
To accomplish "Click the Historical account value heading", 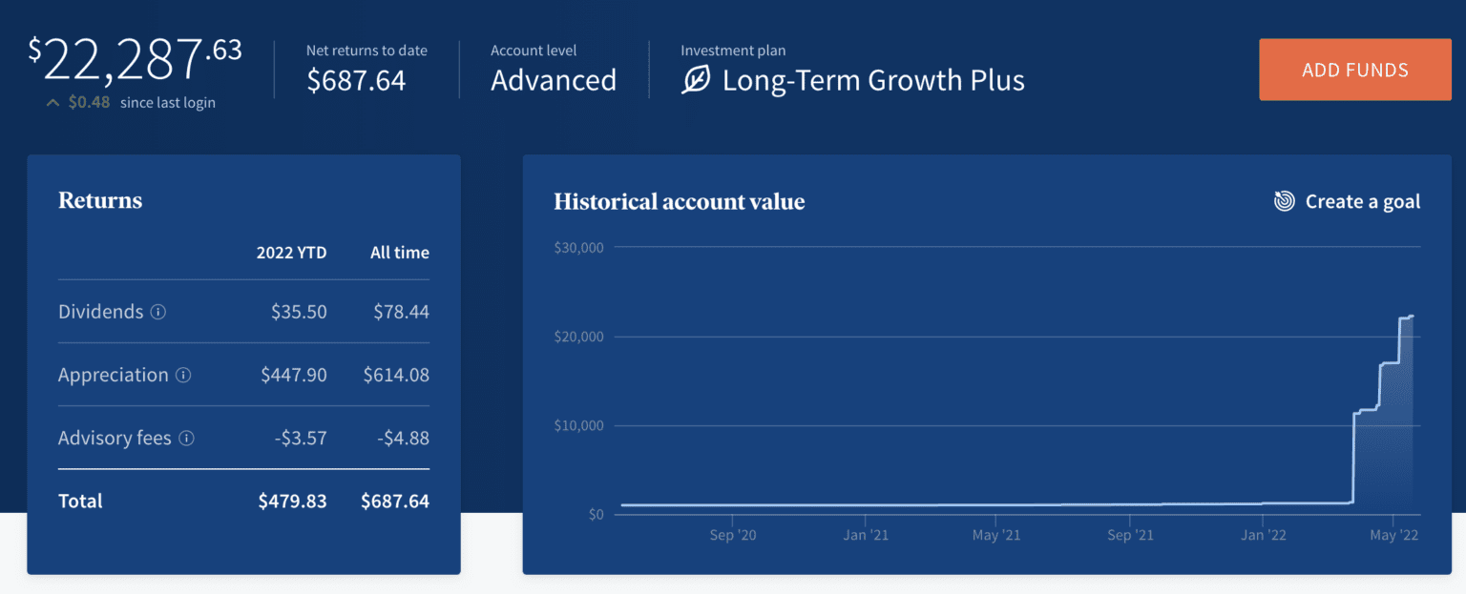I will (x=680, y=201).
